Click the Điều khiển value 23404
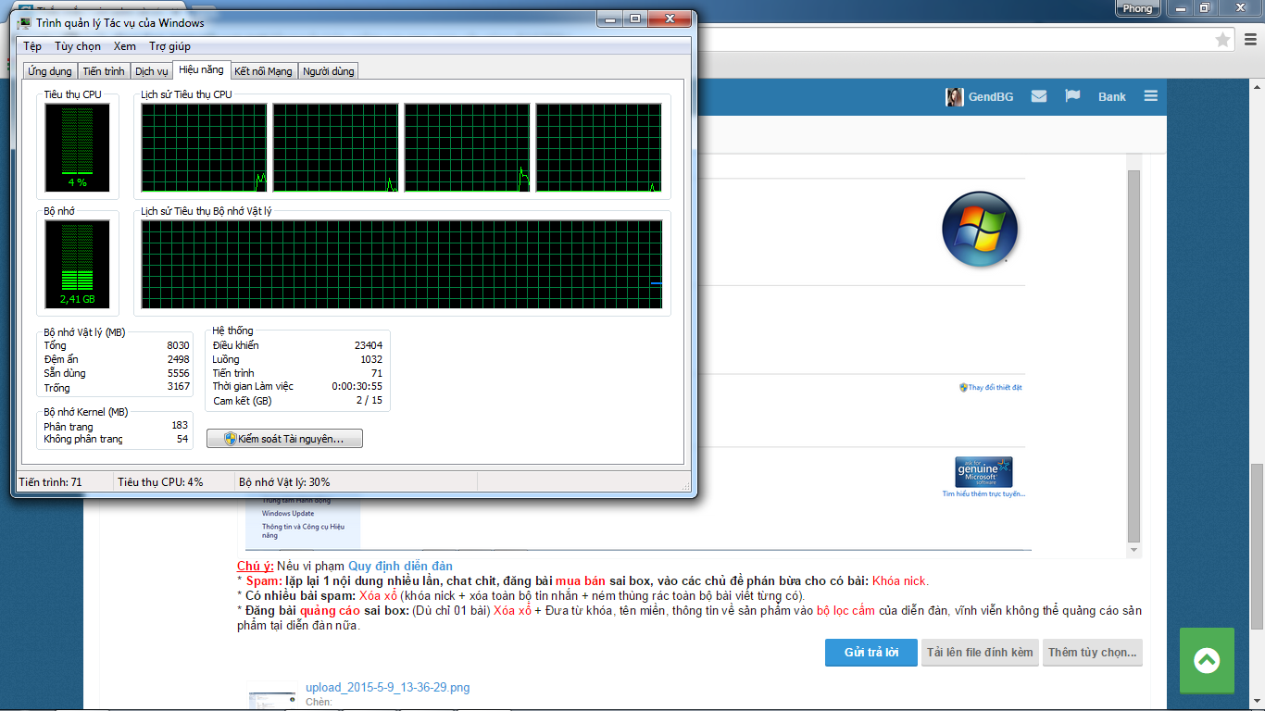 point(368,345)
